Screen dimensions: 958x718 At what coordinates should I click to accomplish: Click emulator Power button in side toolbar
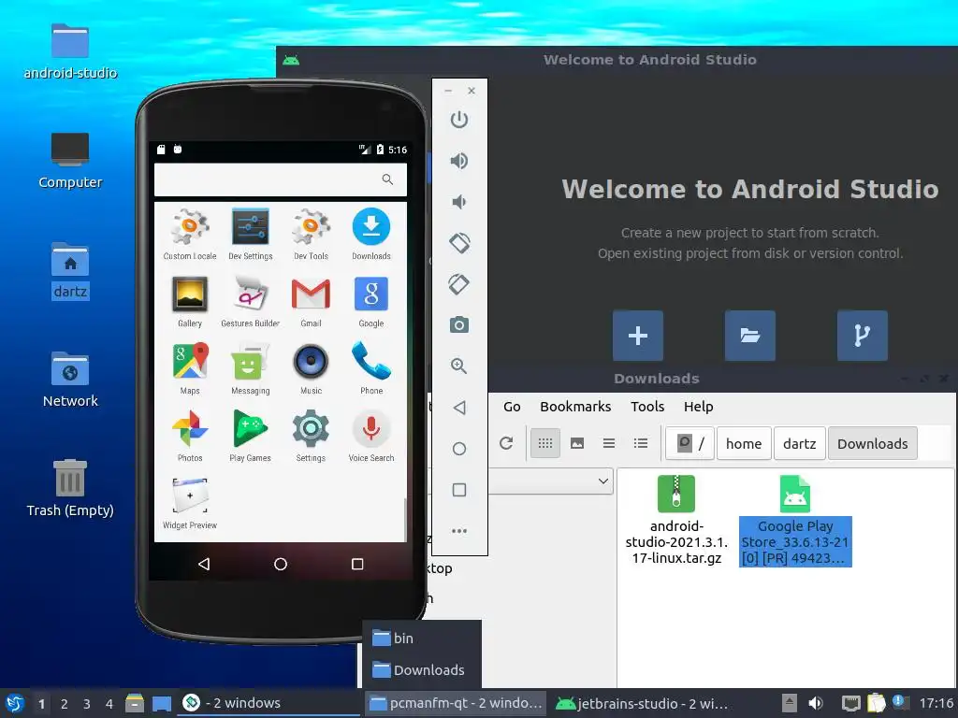click(459, 119)
